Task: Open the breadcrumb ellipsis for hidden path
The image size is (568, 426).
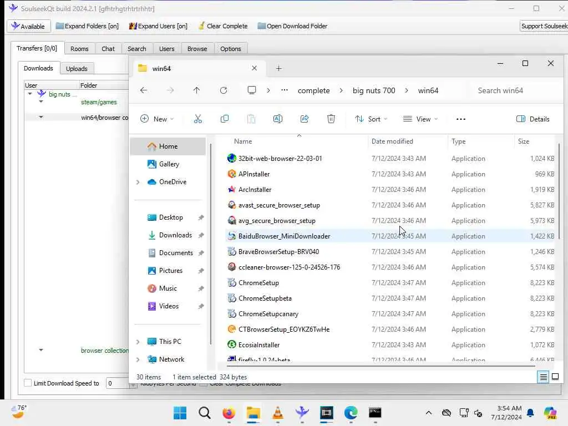Action: [x=285, y=90]
